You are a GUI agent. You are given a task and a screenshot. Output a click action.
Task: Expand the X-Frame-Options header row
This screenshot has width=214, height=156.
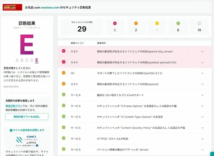pyautogui.click(x=202, y=106)
